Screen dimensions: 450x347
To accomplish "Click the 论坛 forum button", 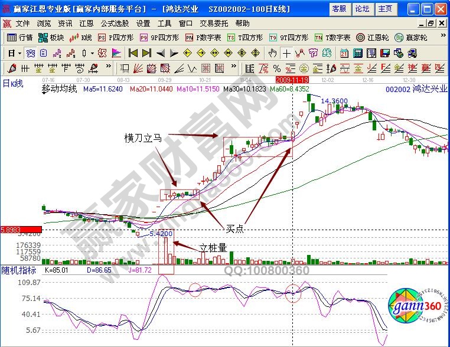I will pos(361,9).
